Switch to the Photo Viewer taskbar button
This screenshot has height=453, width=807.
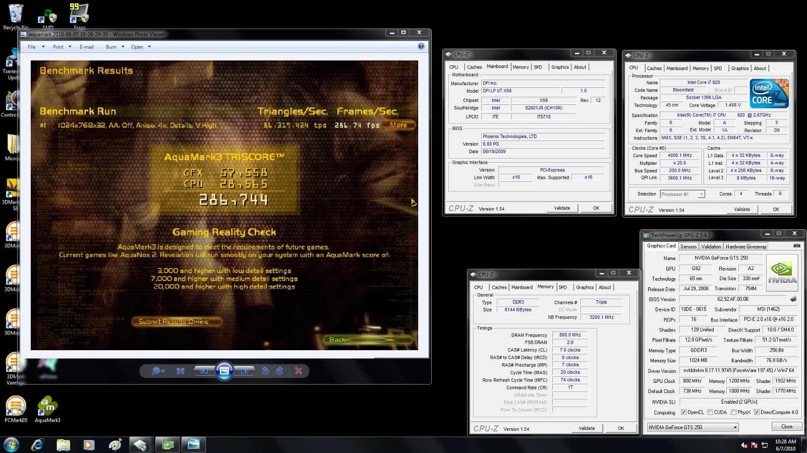[194, 444]
